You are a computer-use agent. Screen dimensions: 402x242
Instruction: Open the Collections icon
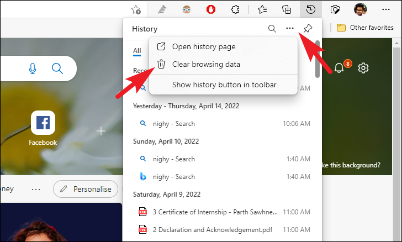(x=287, y=10)
